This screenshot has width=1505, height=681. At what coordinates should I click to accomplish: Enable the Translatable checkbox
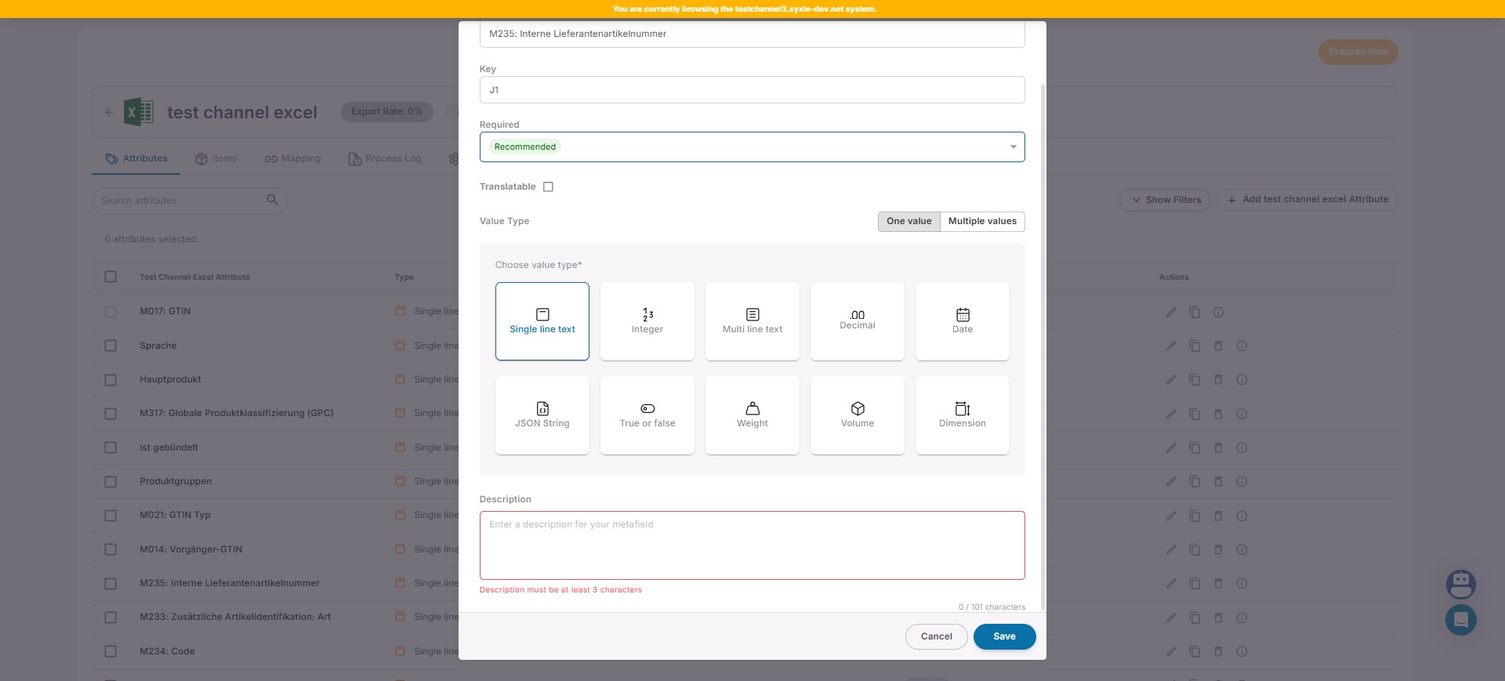click(x=548, y=187)
